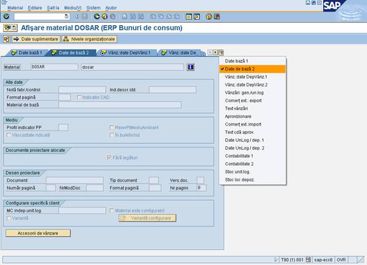Click the OVR insert mode status indicator
Viewport: 367px width, 265px height.
[341, 260]
